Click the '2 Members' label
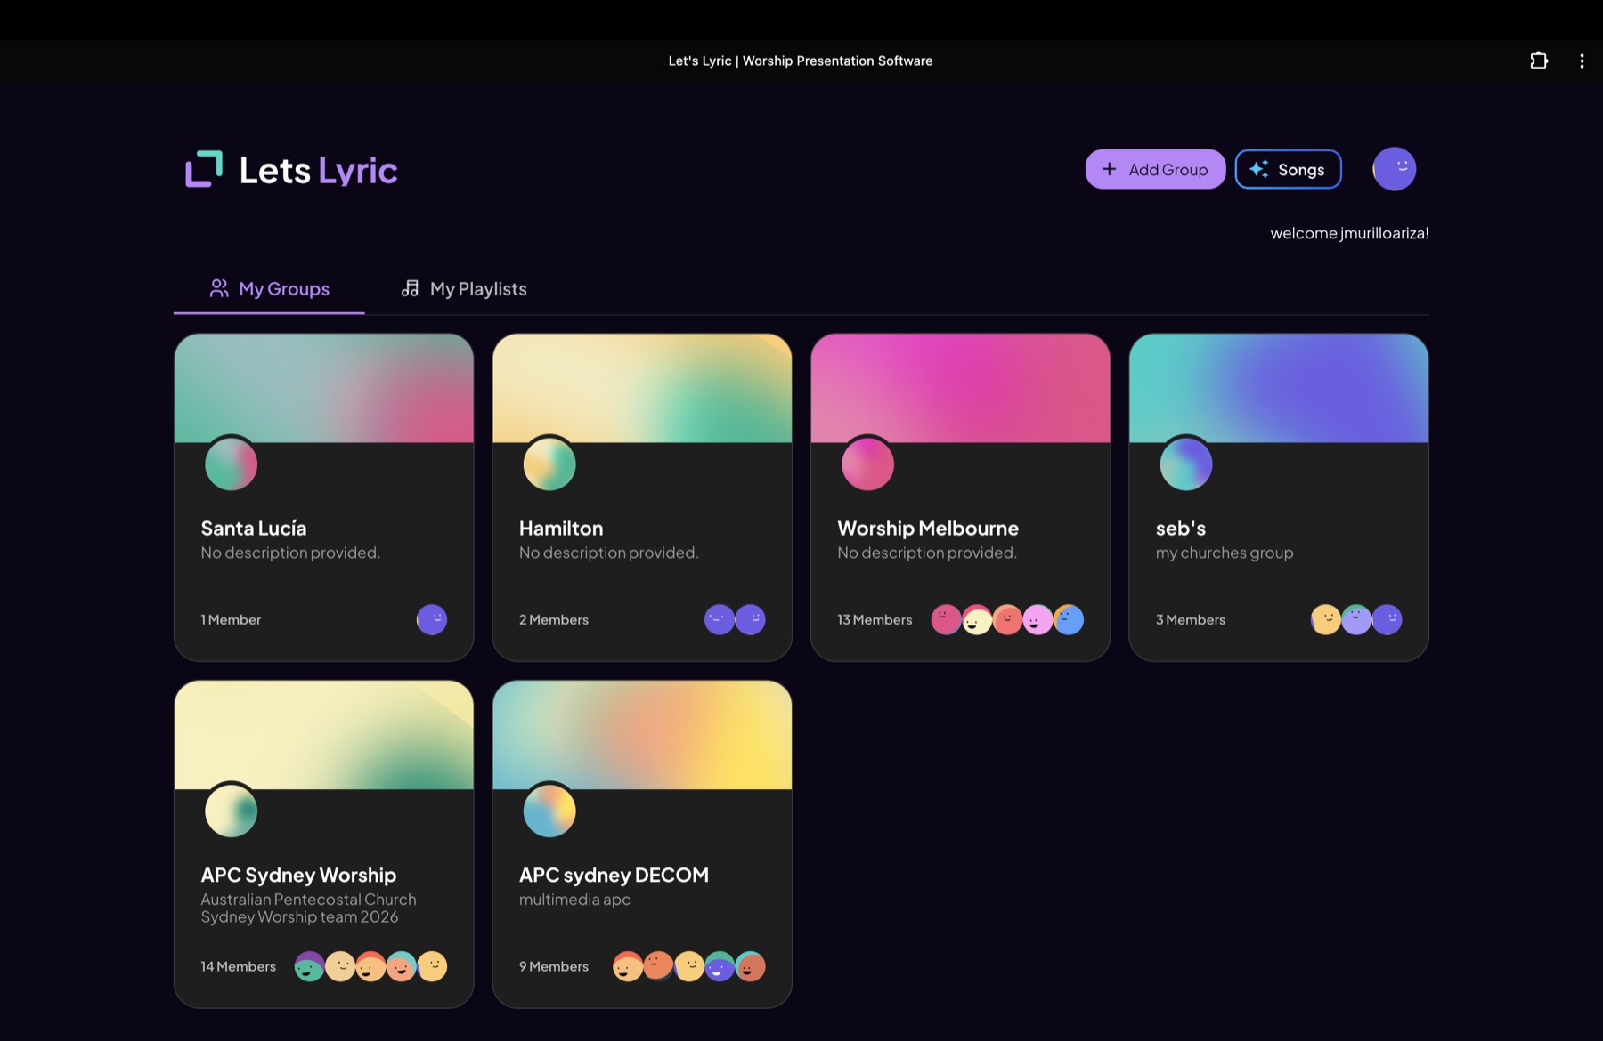This screenshot has width=1603, height=1041. 554,620
